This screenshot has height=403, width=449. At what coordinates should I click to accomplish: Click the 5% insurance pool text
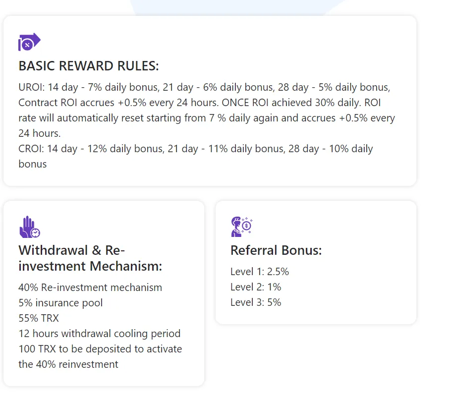tap(60, 303)
